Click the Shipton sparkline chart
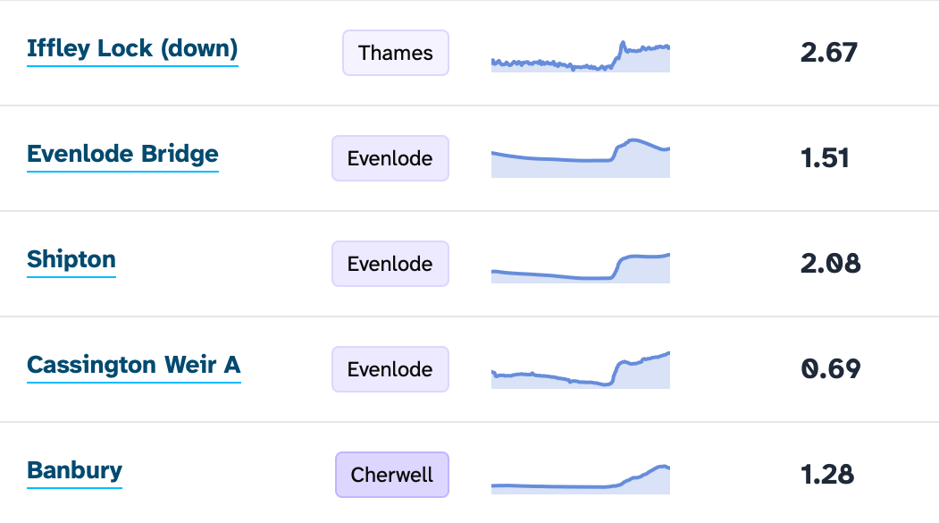The image size is (939, 523). coord(580,265)
